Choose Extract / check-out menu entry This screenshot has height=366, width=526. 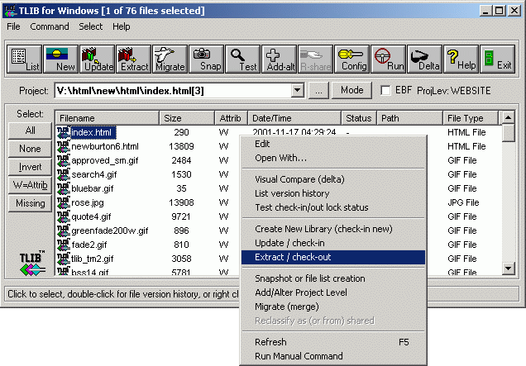pos(333,257)
